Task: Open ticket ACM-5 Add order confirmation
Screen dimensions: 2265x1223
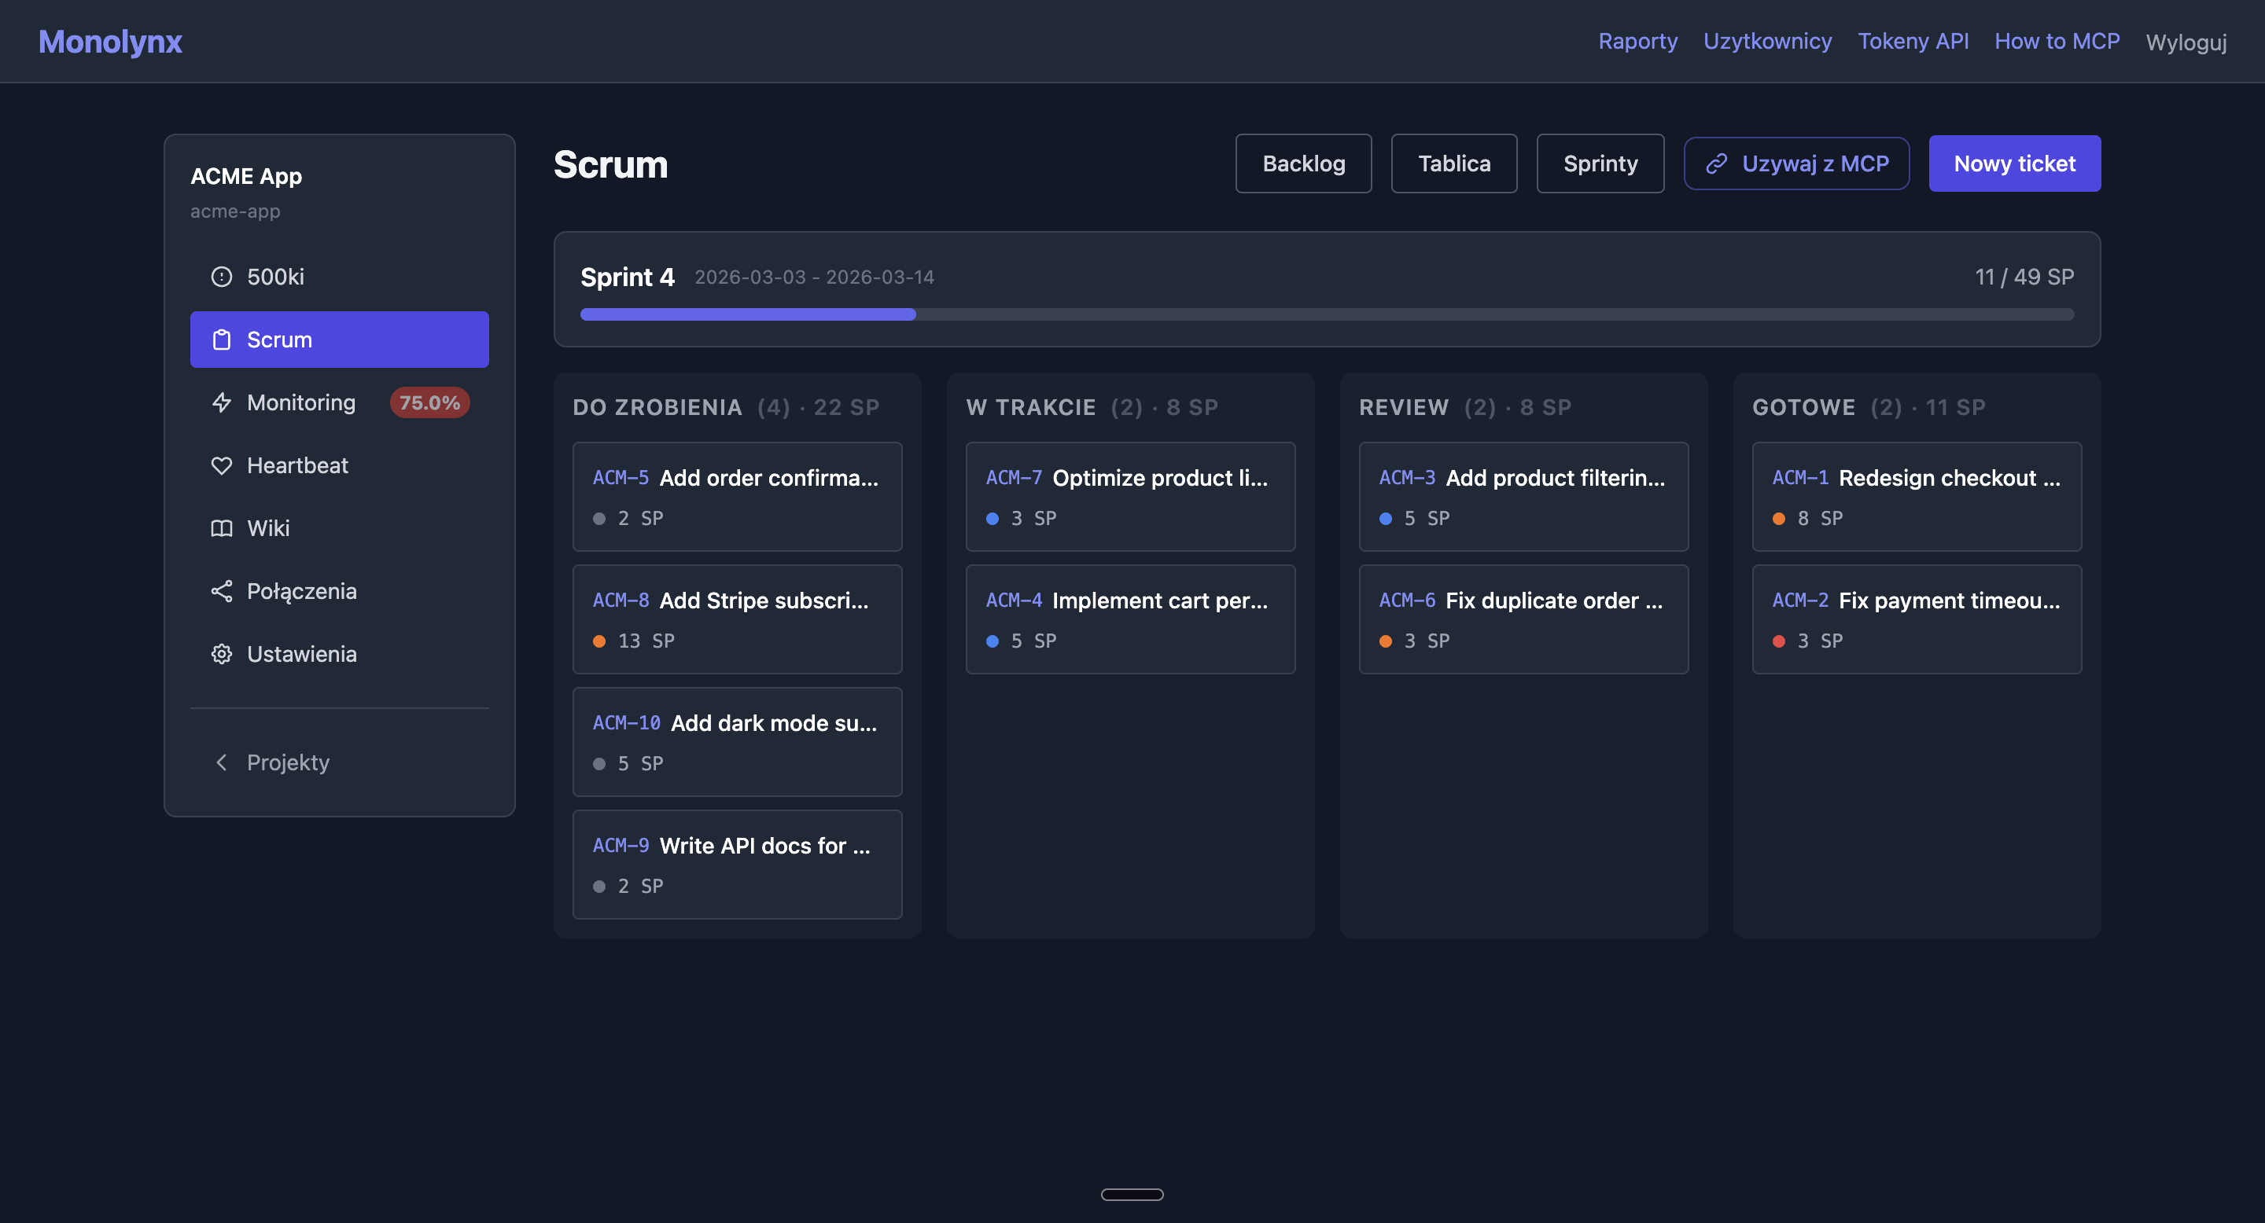Action: [x=737, y=497]
